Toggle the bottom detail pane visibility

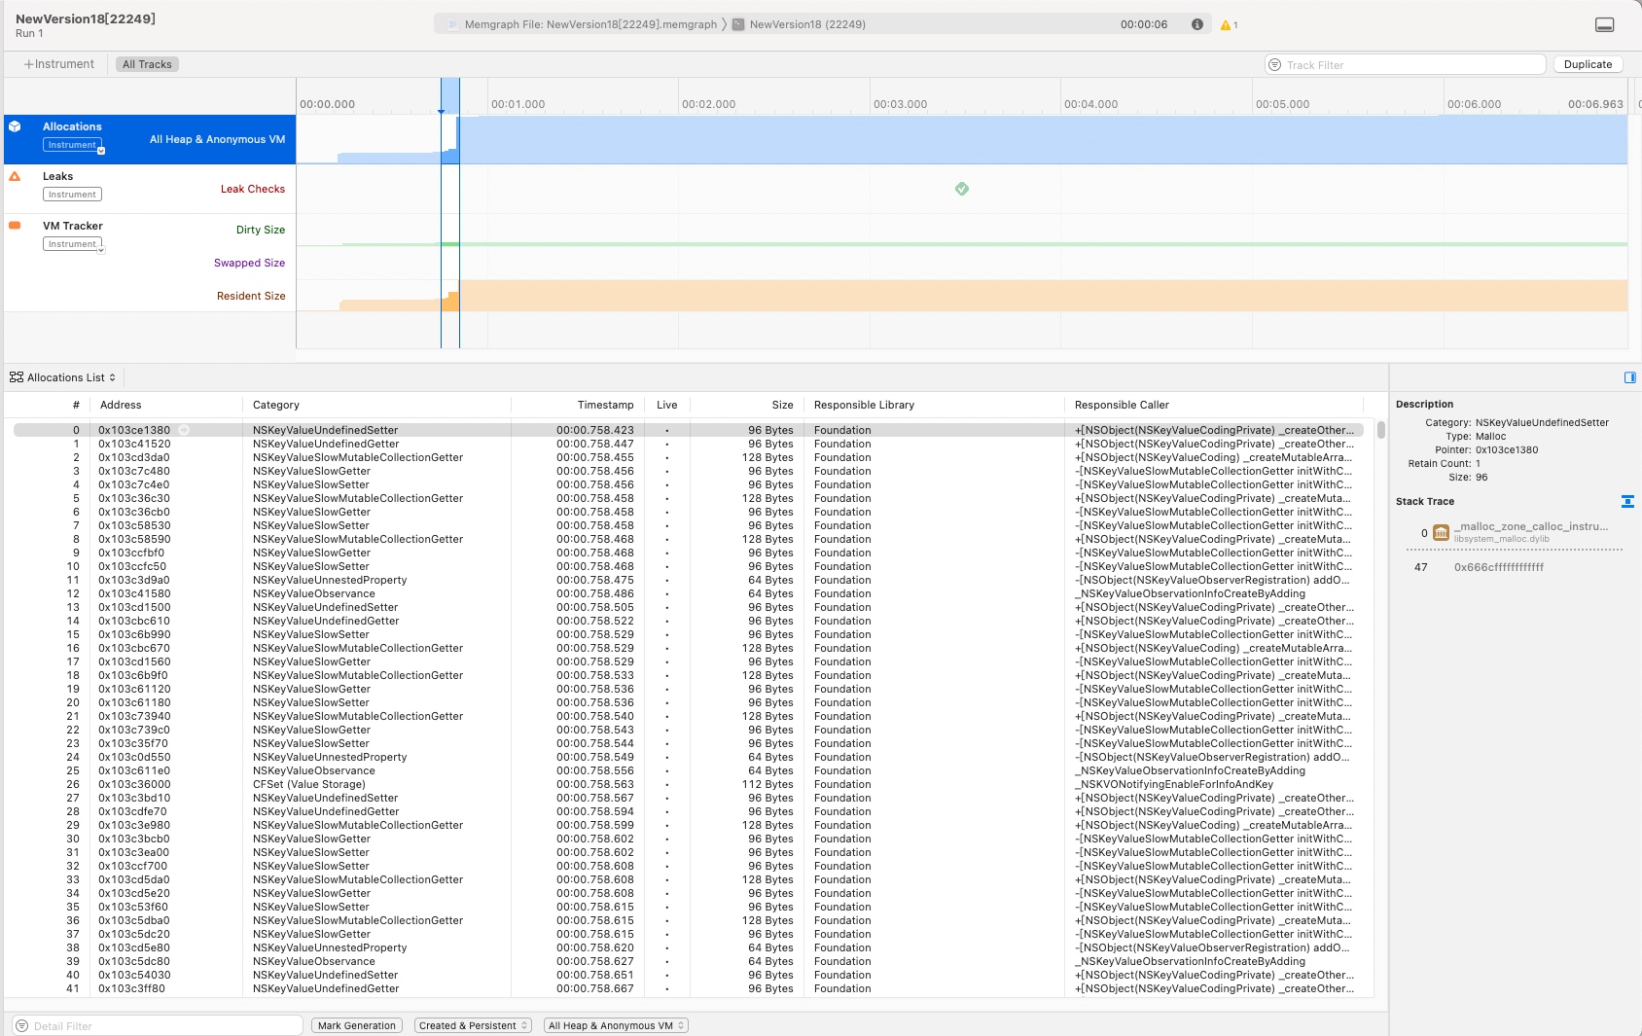click(x=1605, y=25)
